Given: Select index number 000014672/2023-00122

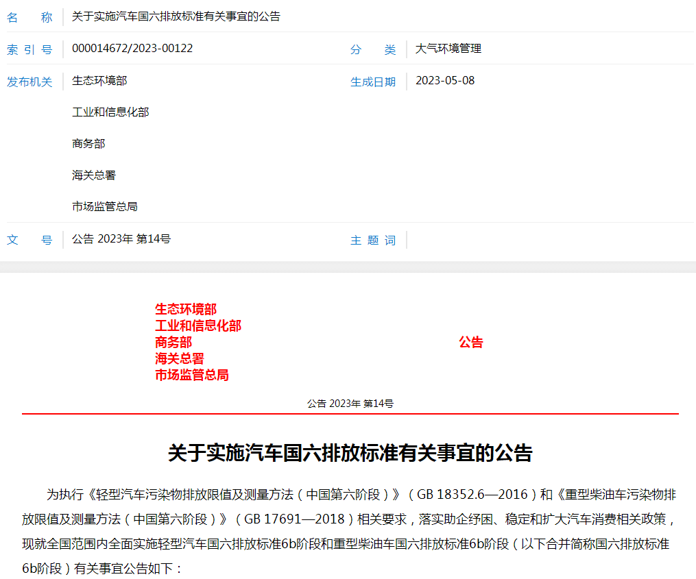Looking at the screenshot, I should pos(132,48).
